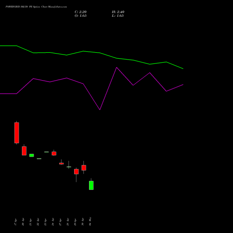Click the "22 Apr" date label
The width and height of the screenshot is (233, 233).
point(38,222)
